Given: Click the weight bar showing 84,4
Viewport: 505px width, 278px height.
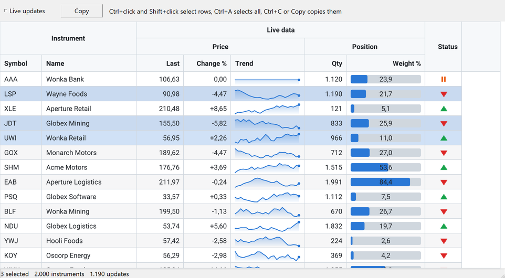Looking at the screenshot, I should (x=385, y=182).
